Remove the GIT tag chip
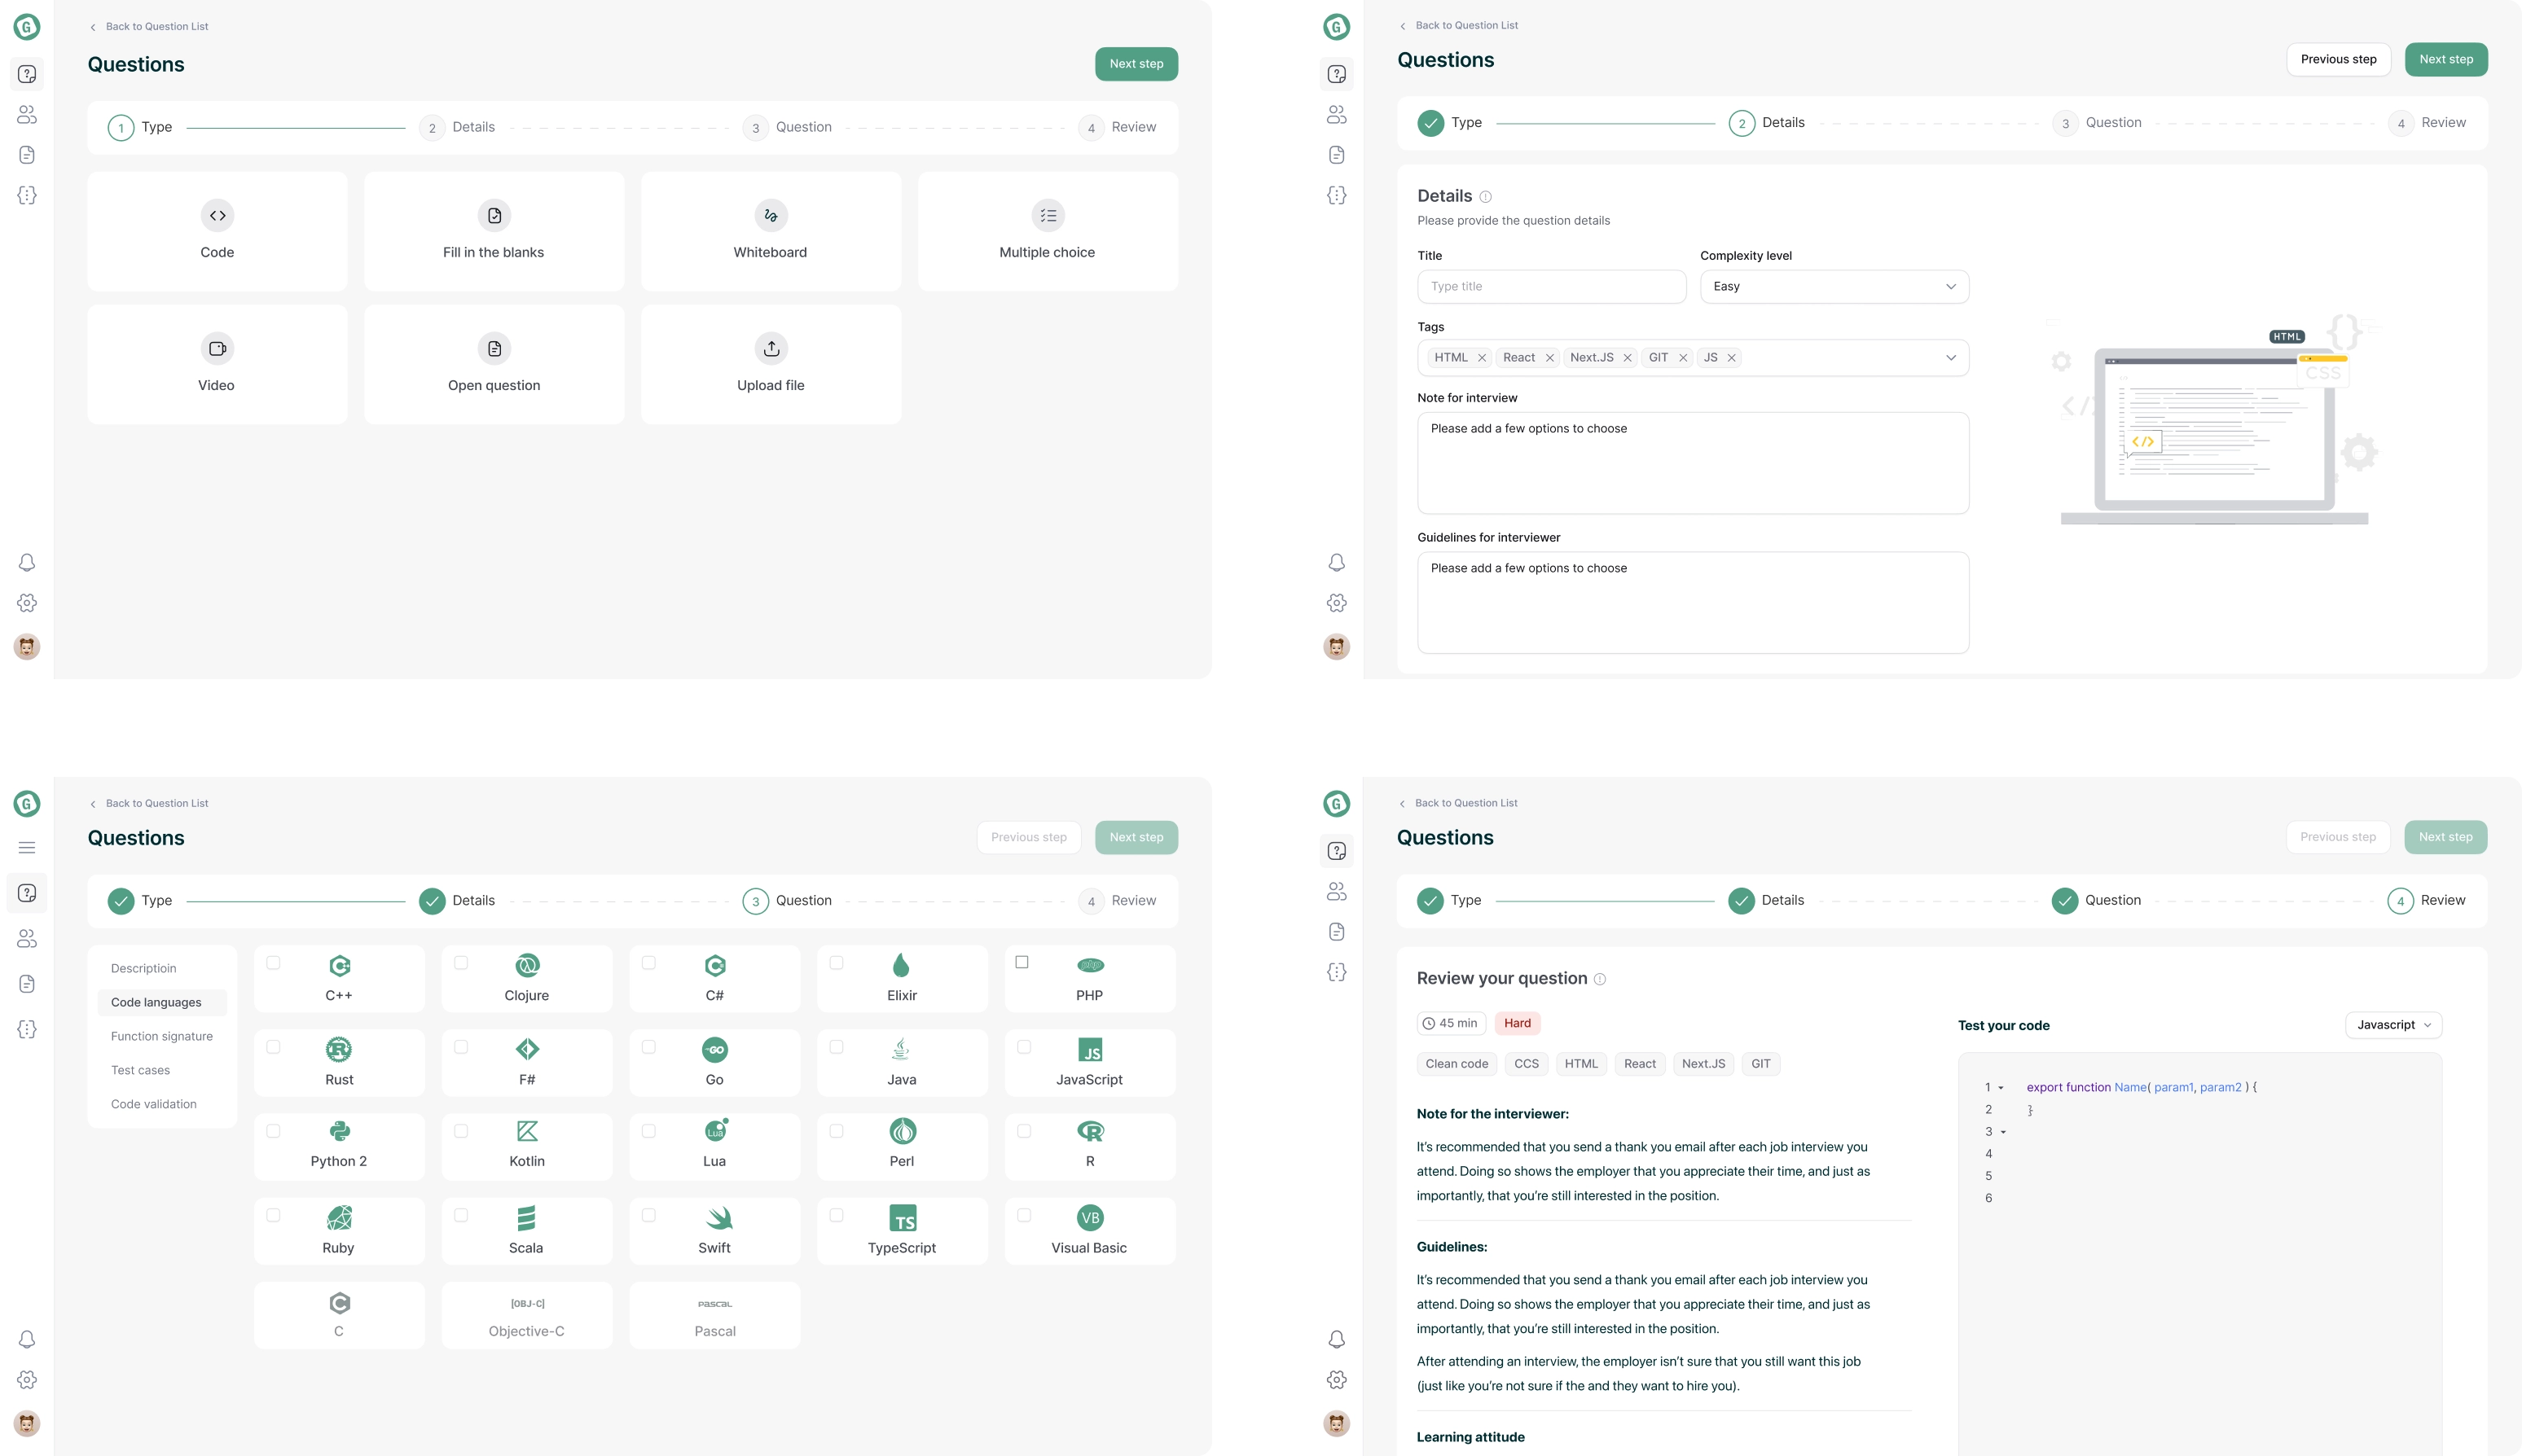 coord(1683,358)
